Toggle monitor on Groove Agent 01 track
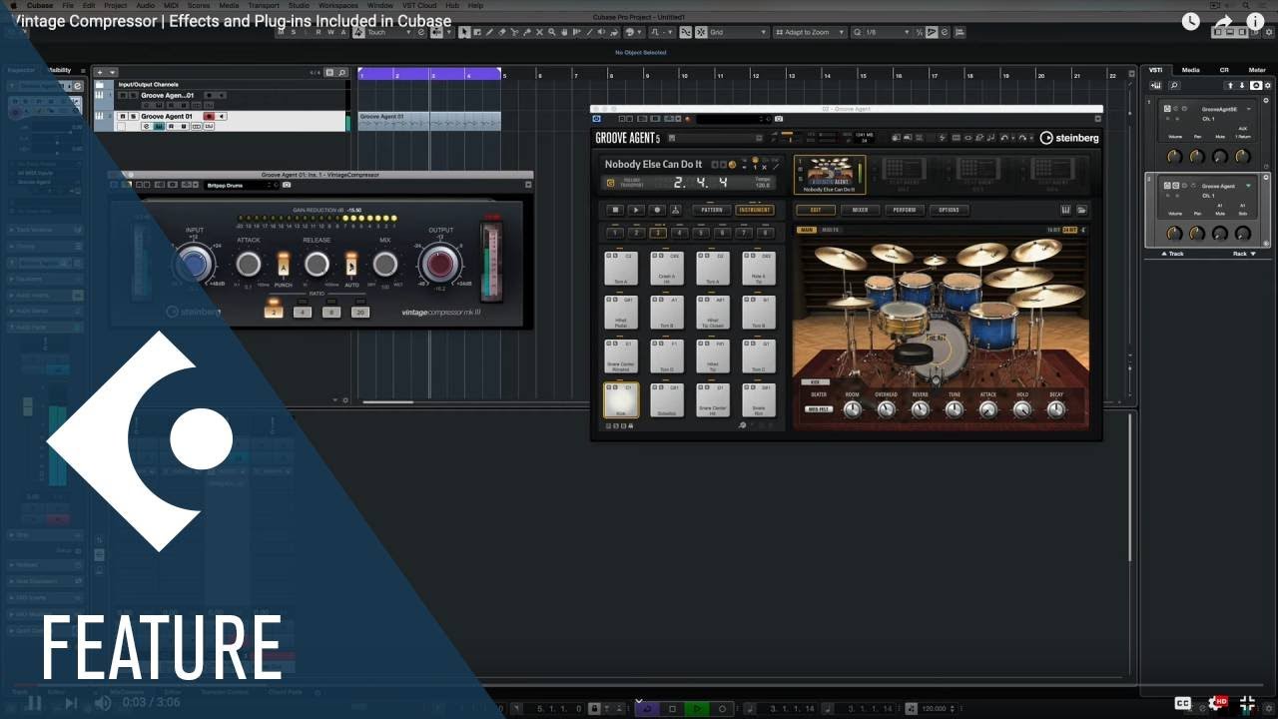The image size is (1278, 719). [222, 117]
